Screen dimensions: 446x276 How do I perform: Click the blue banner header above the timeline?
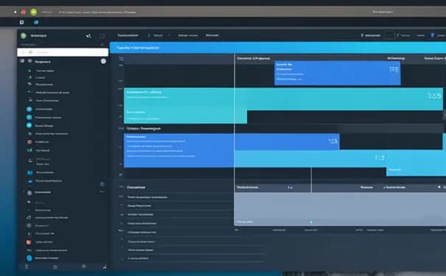[278, 48]
